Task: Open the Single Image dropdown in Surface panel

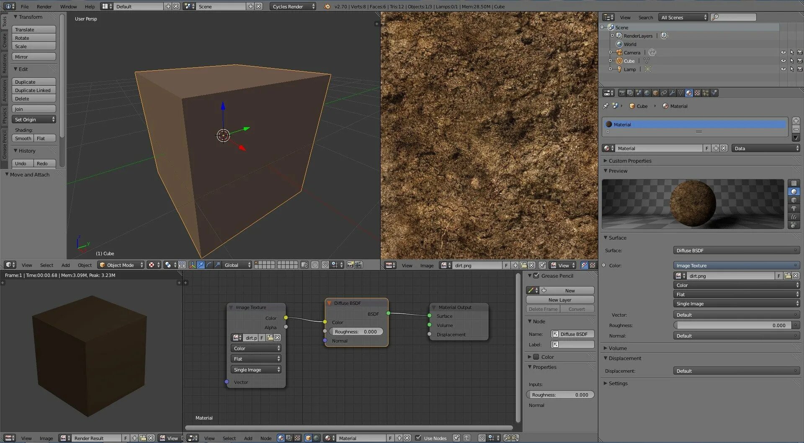Action: pos(736,304)
